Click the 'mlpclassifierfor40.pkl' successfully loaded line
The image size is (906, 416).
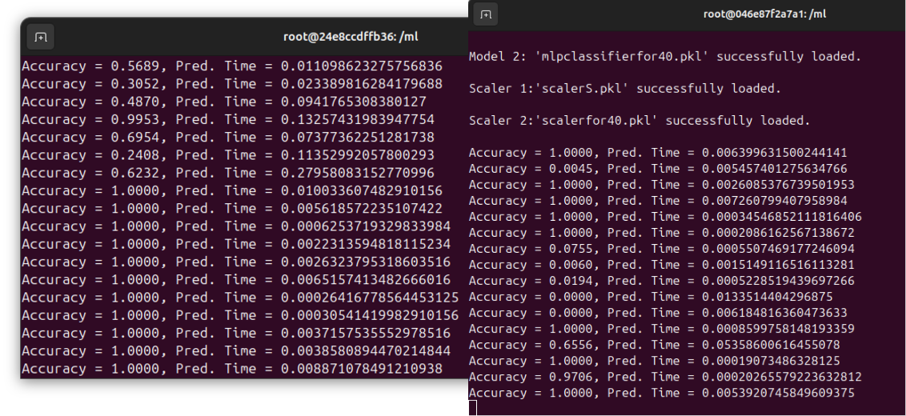[652, 56]
